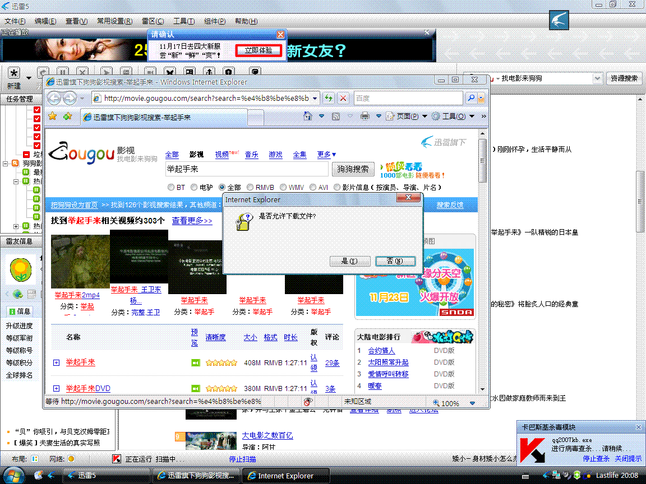Screen dimensions: 646x484
Task: Click the 狗狗搜索 search button
Action: point(353,169)
